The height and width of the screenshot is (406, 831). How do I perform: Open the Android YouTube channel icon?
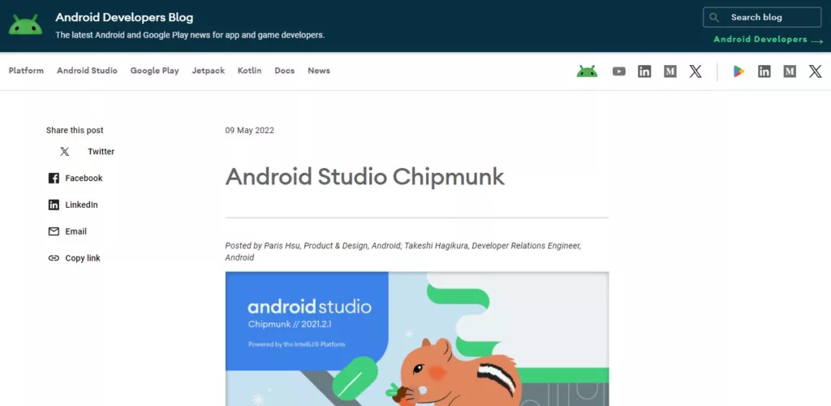619,71
